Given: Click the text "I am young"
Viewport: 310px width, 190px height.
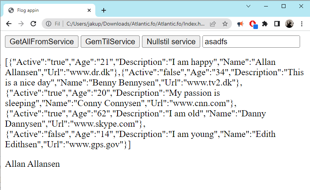Looking at the screenshot, I should [x=193, y=134].
